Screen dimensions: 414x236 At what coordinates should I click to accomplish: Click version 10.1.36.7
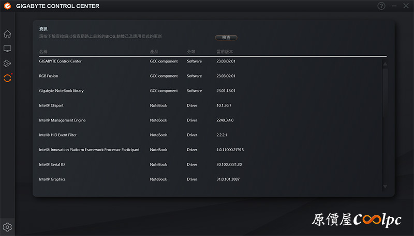click(224, 105)
